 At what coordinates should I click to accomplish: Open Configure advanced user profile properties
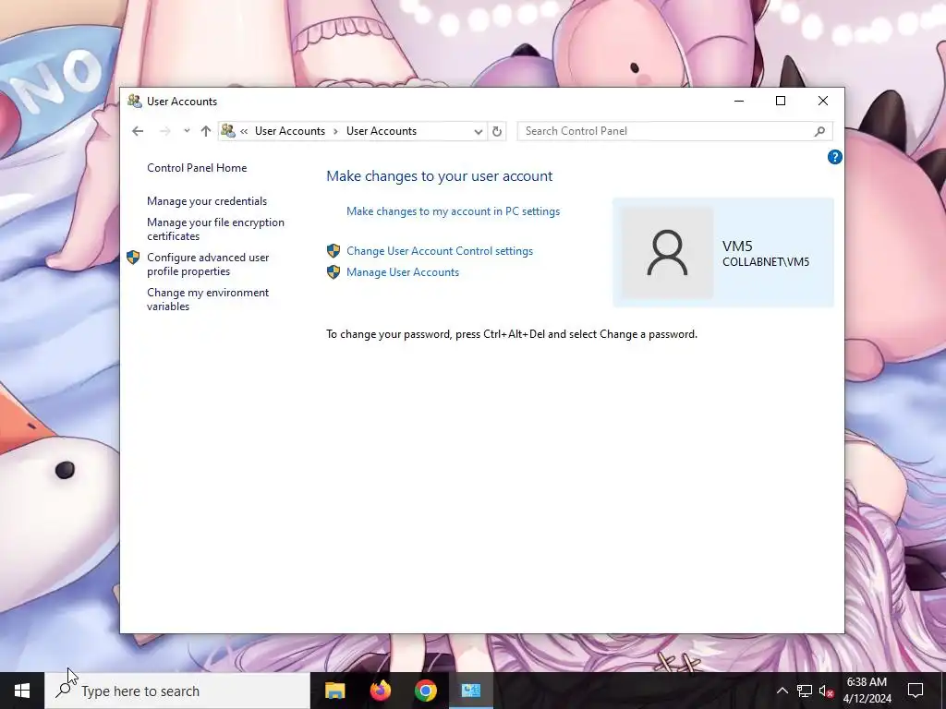pyautogui.click(x=208, y=264)
